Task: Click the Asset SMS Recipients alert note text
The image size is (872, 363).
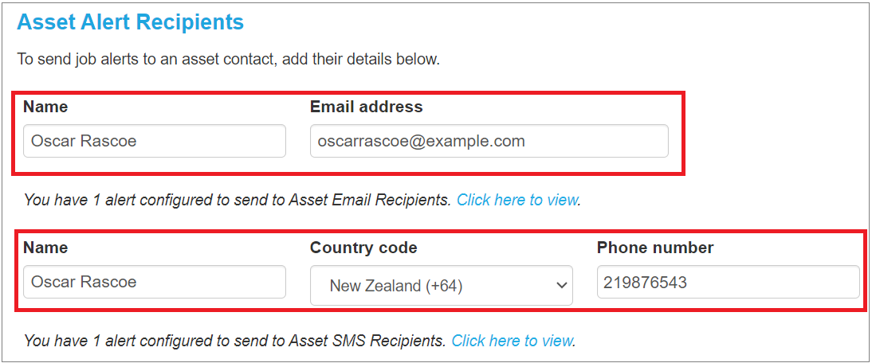Action: pos(234,341)
